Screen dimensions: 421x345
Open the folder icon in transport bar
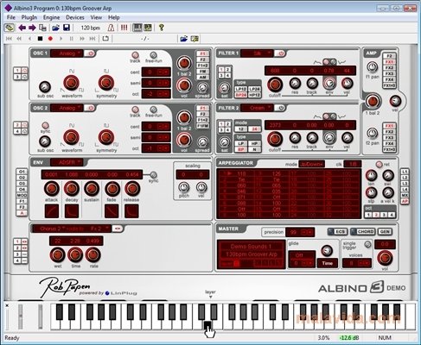[183, 39]
